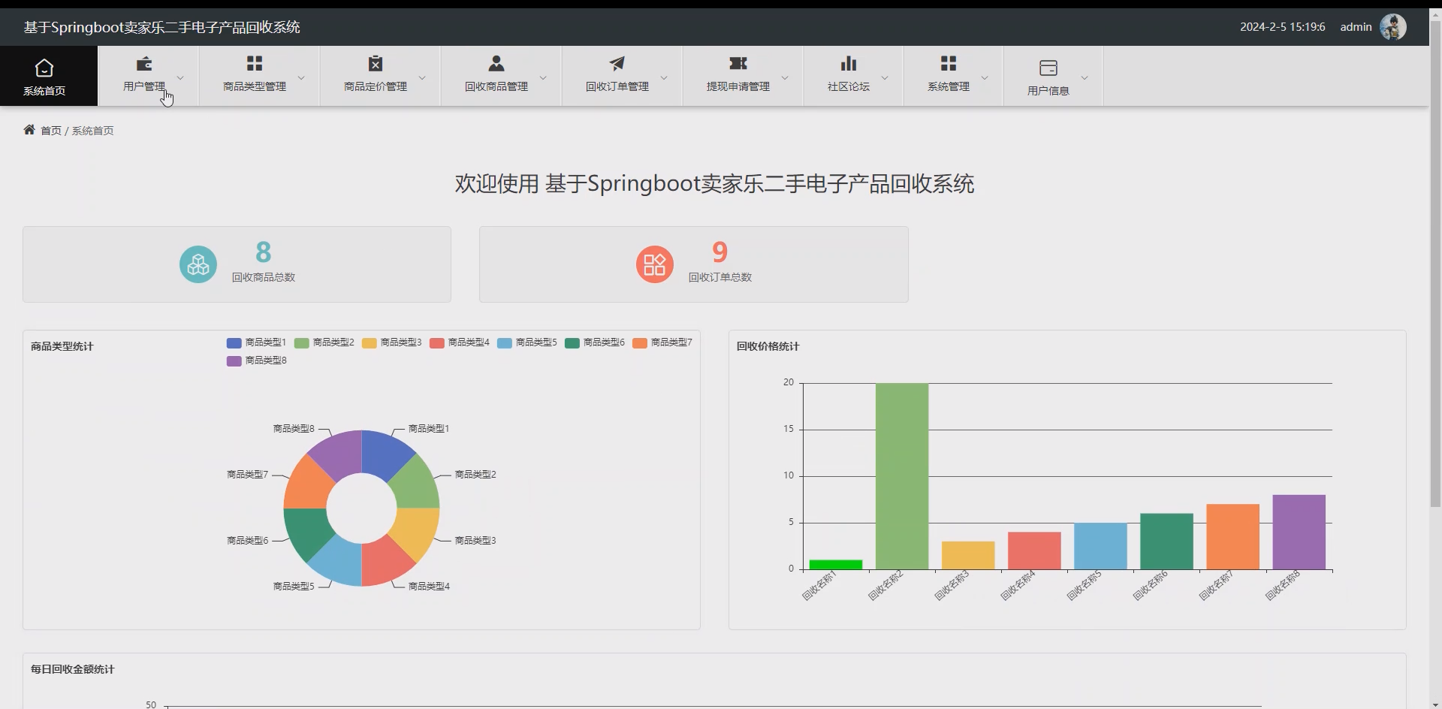Open 社区论坛 via the bar chart icon
The image size is (1442, 709).
pos(848,63)
